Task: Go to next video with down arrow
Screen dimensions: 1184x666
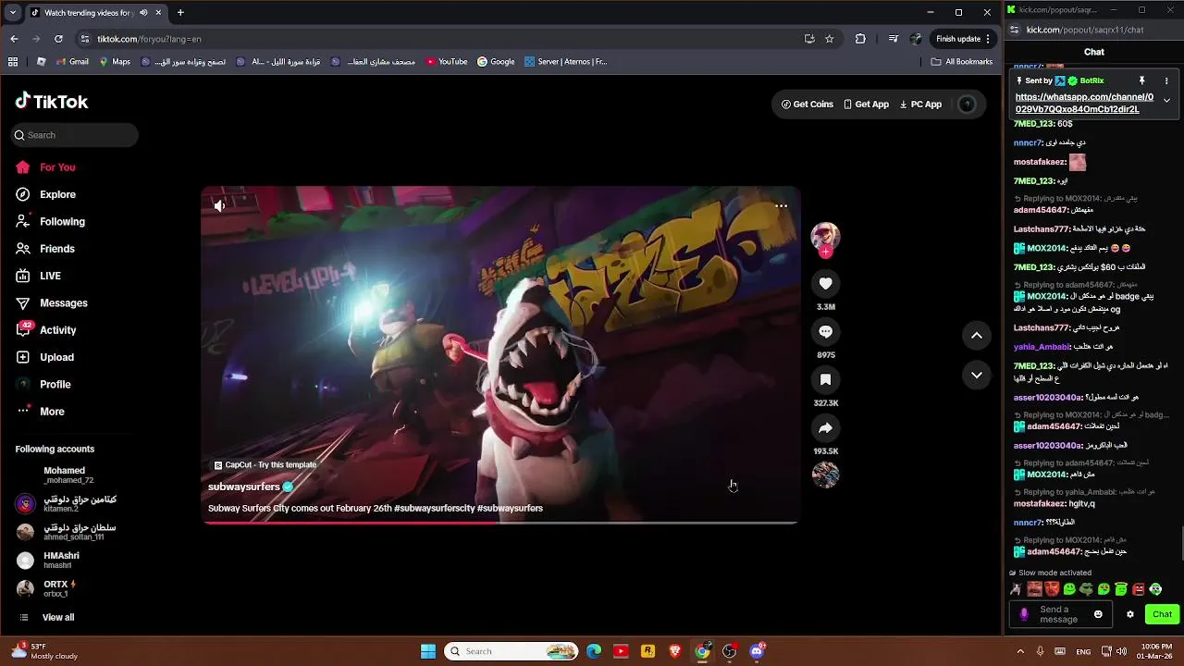Action: 977,375
